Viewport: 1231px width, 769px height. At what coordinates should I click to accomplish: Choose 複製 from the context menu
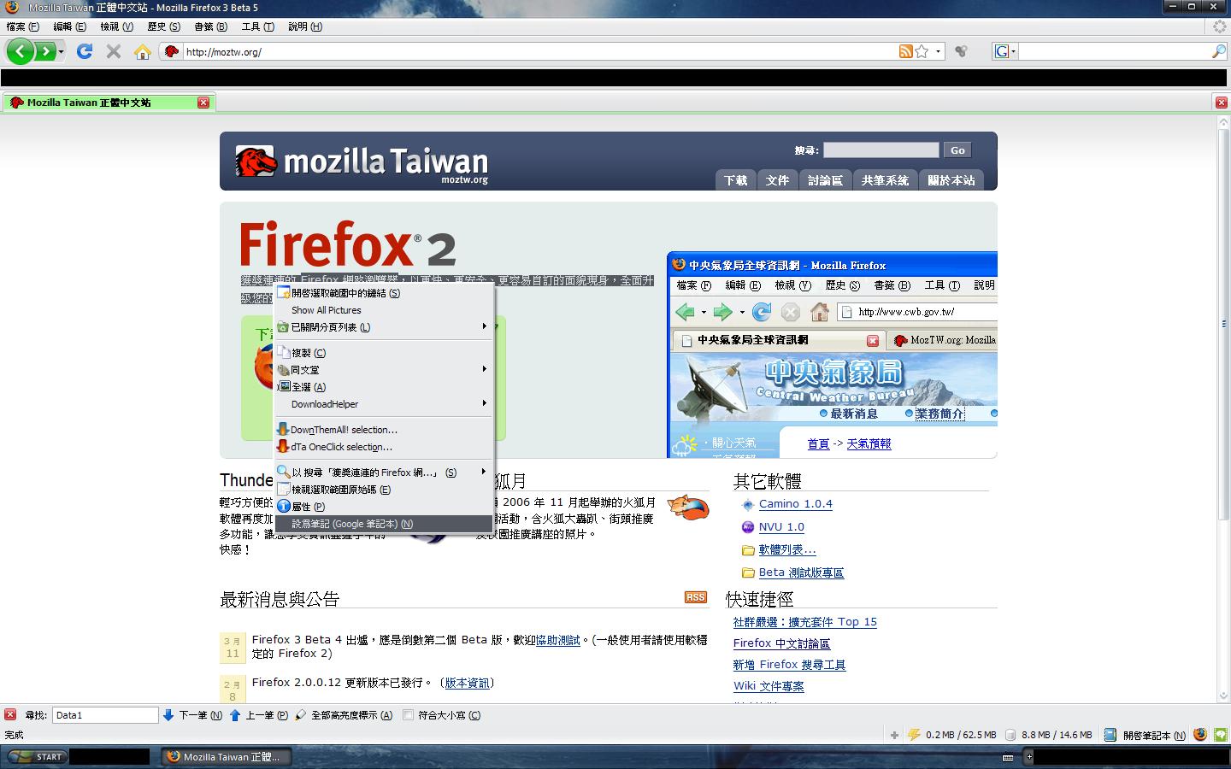pos(384,353)
